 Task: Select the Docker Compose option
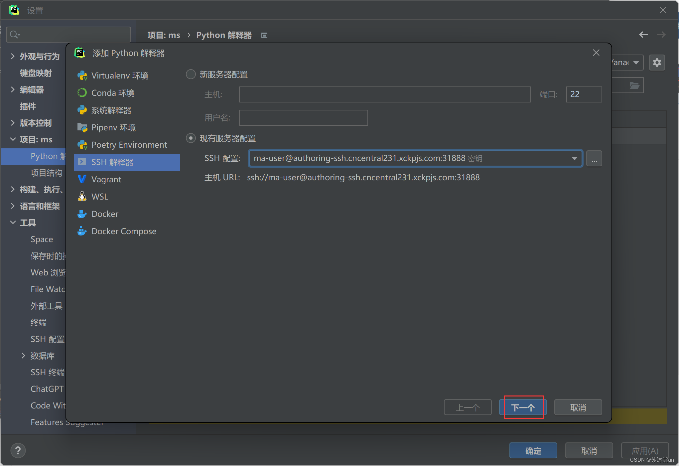[x=124, y=231]
